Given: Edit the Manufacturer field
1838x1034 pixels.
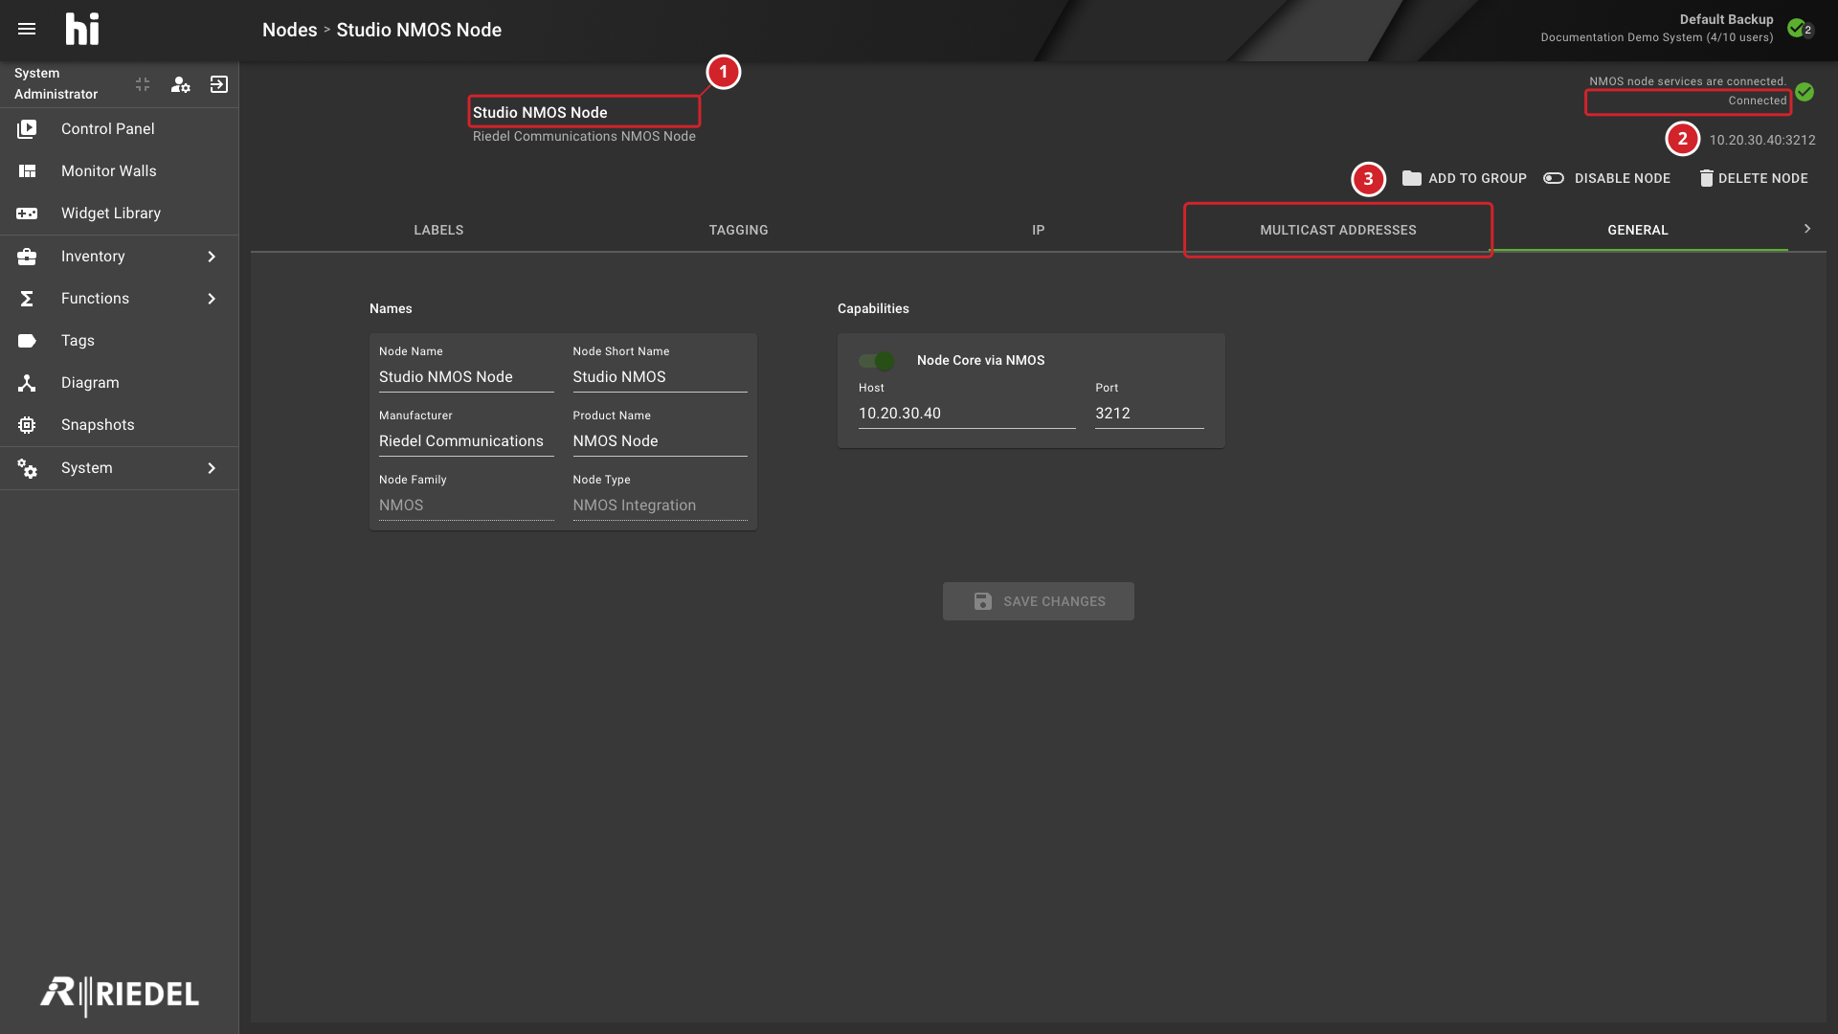Looking at the screenshot, I should point(466,440).
